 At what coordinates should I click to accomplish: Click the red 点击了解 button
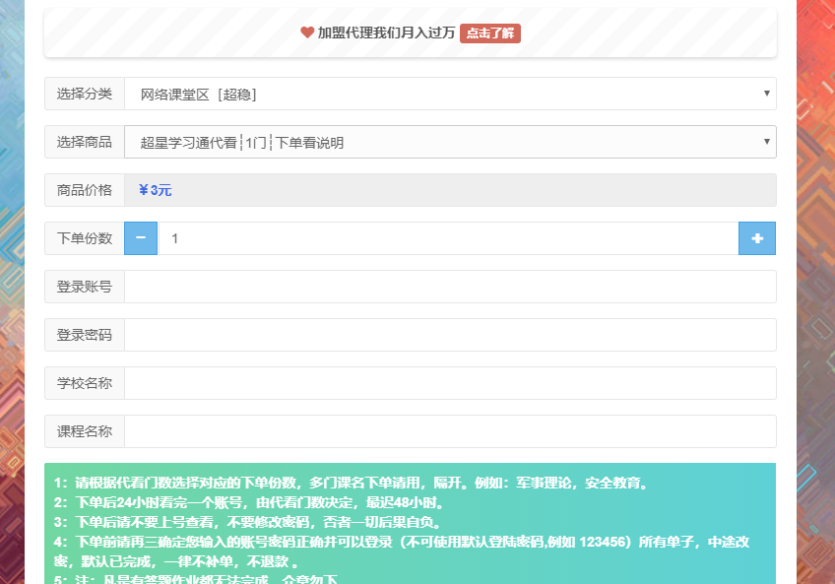[x=489, y=33]
